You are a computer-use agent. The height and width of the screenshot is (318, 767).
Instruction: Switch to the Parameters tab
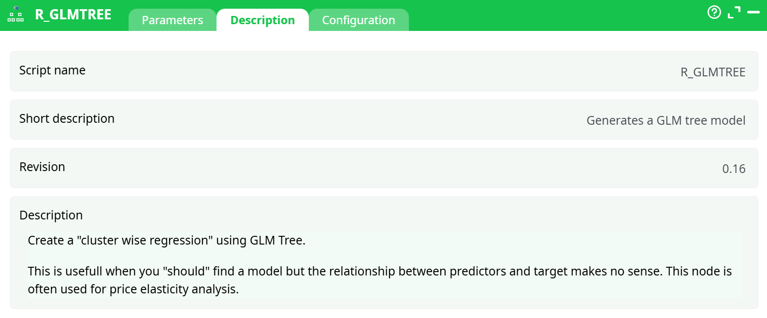(x=173, y=20)
